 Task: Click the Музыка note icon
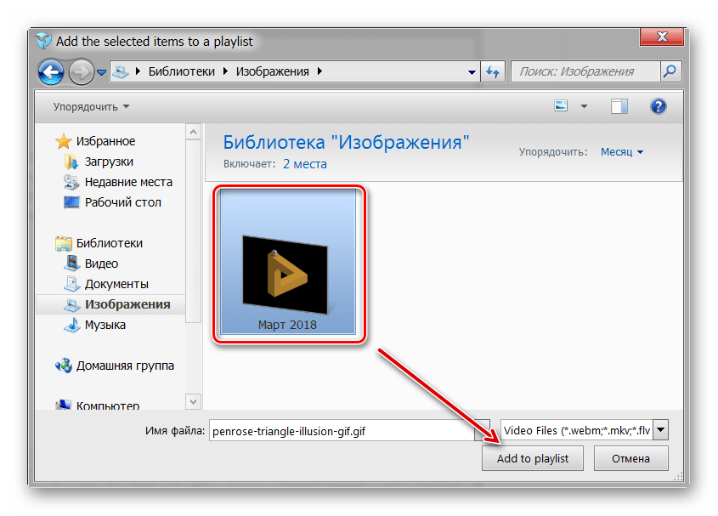[x=72, y=325]
